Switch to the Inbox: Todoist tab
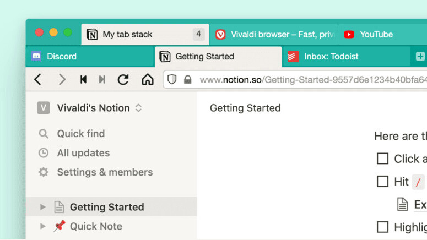Screen dimensions: 427x240 coord(332,57)
